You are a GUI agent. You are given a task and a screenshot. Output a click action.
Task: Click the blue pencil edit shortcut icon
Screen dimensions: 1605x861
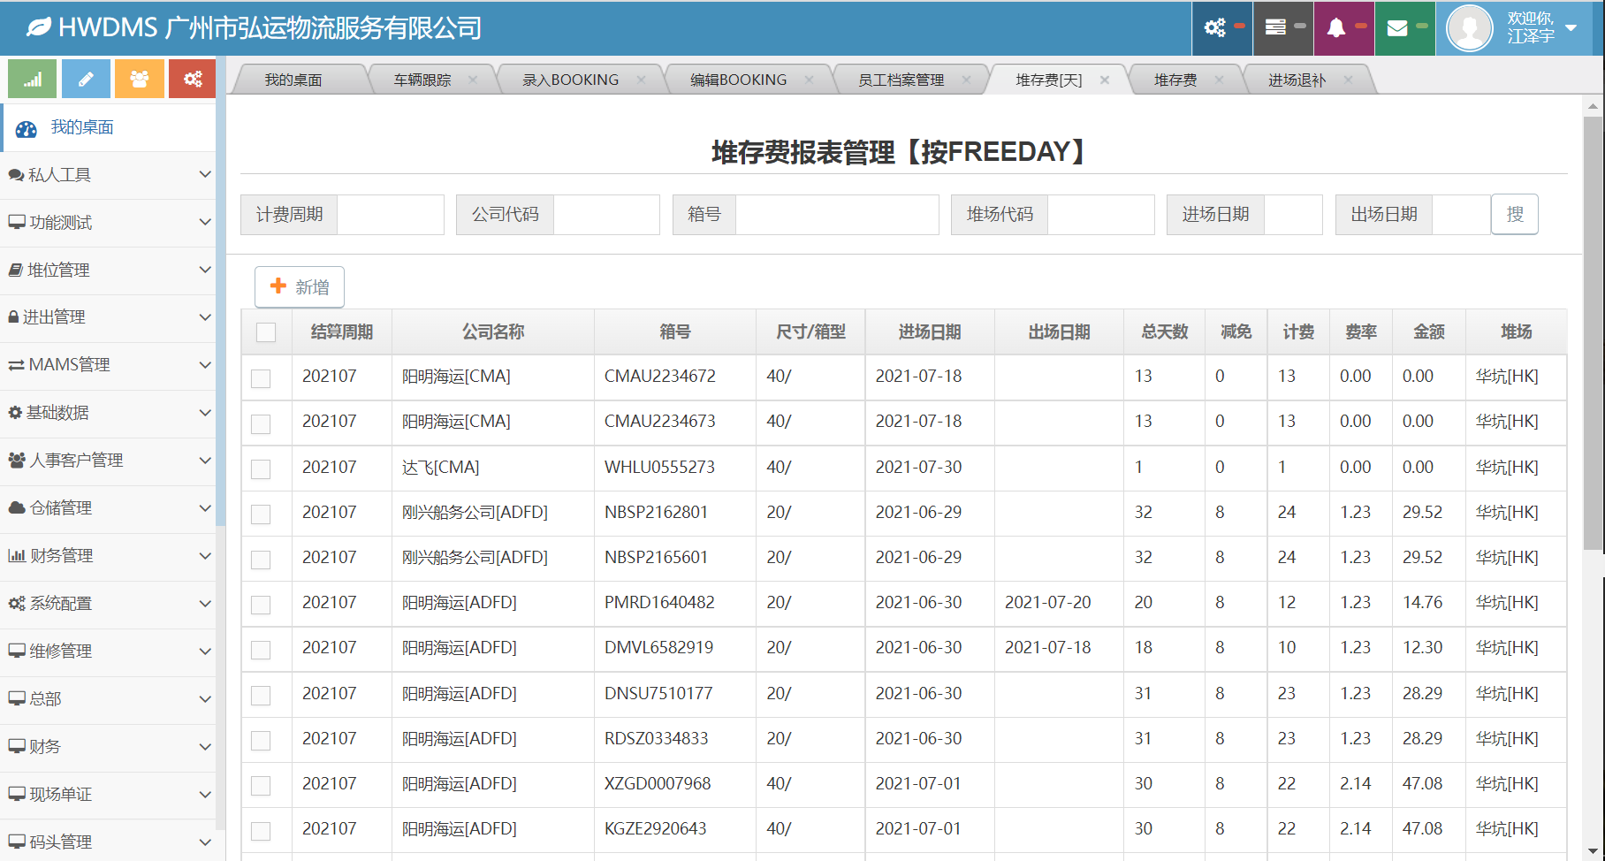point(86,79)
